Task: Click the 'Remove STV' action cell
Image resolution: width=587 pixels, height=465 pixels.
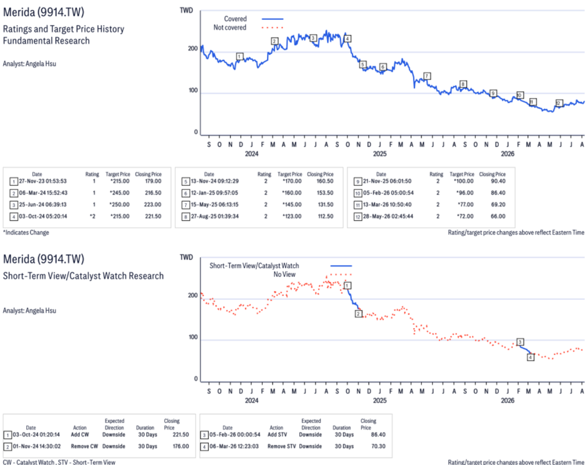Action: [282, 446]
